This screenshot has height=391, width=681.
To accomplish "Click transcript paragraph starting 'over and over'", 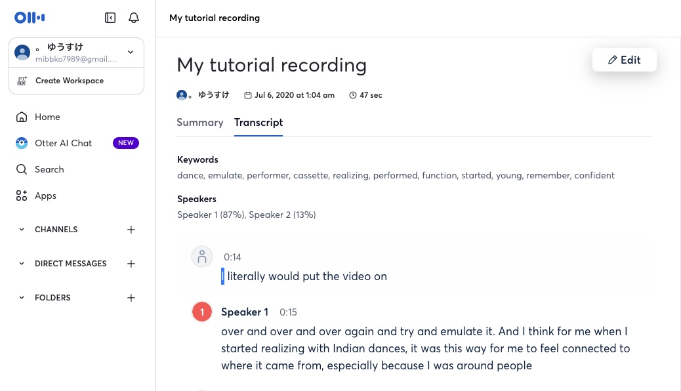I will tap(426, 348).
